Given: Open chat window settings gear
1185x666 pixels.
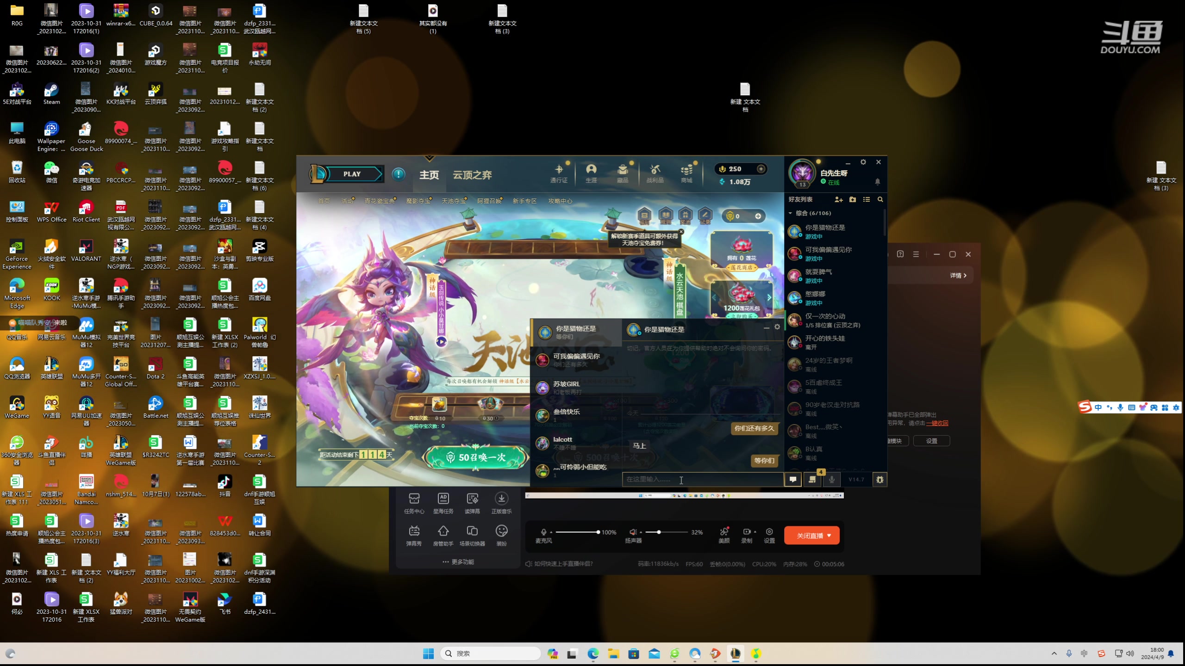Looking at the screenshot, I should 777,327.
